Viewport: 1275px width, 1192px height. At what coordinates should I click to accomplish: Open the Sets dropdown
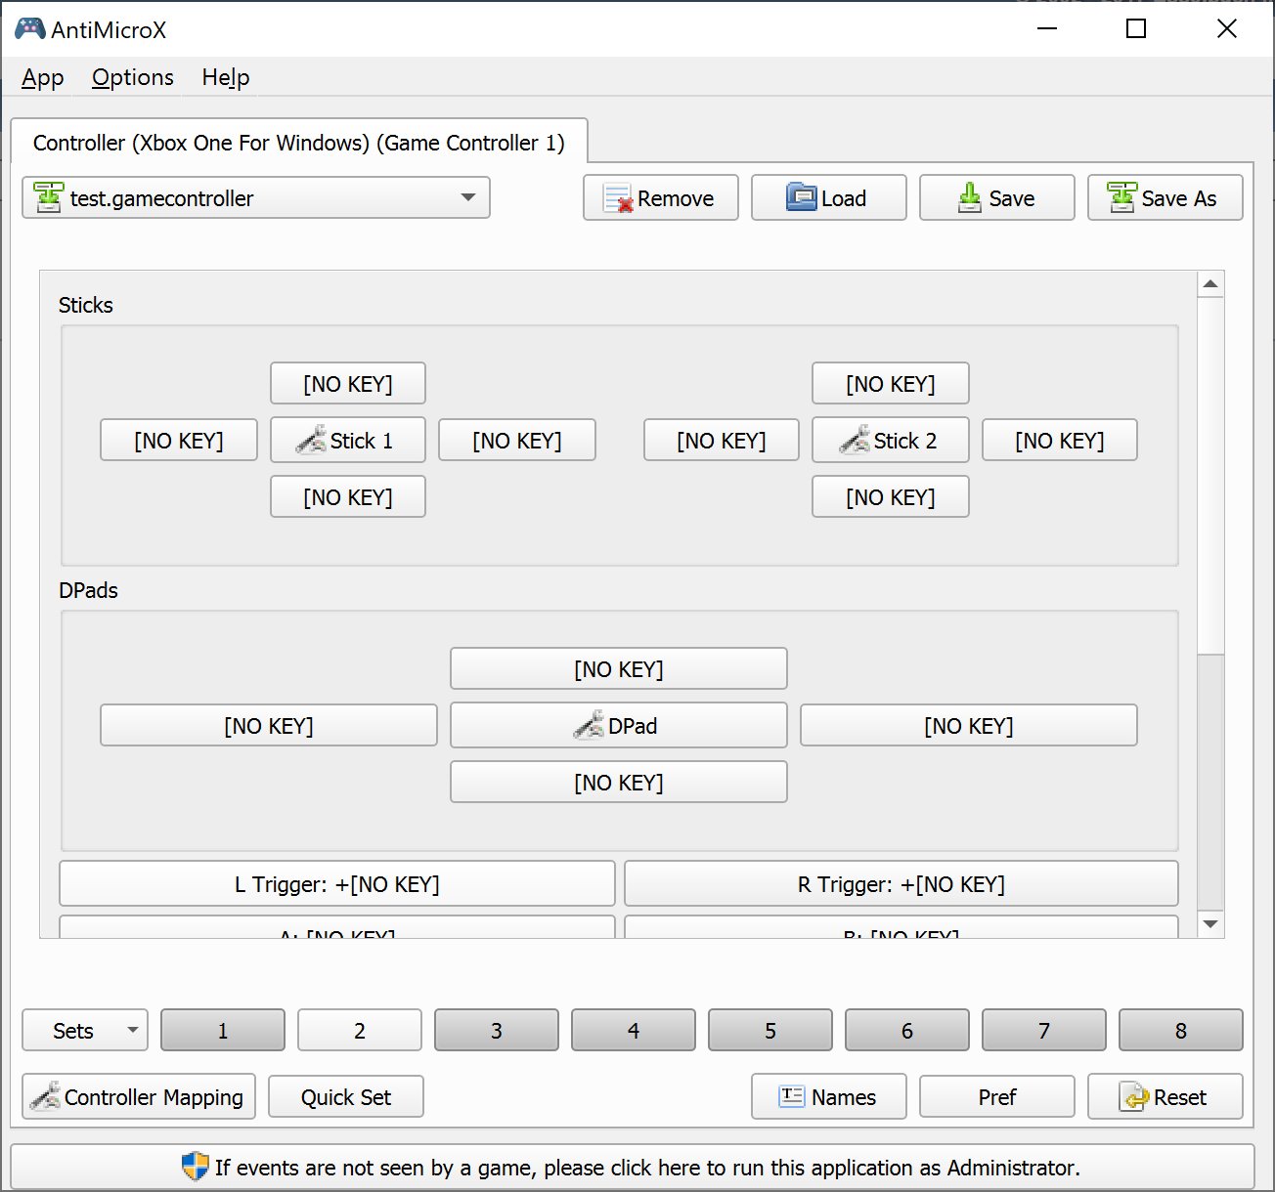tap(85, 1031)
